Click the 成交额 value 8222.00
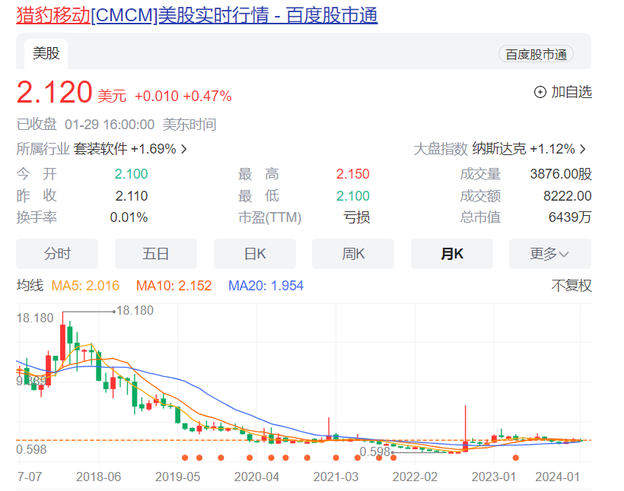Image resolution: width=624 pixels, height=491 pixels. tap(568, 196)
